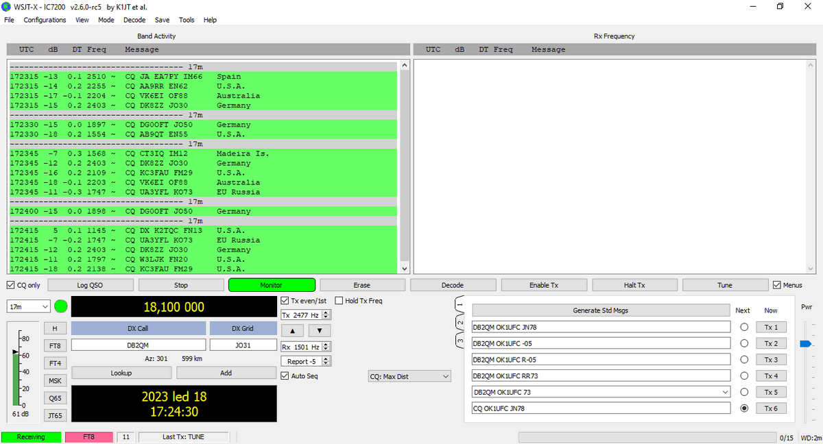Enable the Hold Tx Freq checkbox
The image size is (823, 444).
(x=339, y=301)
